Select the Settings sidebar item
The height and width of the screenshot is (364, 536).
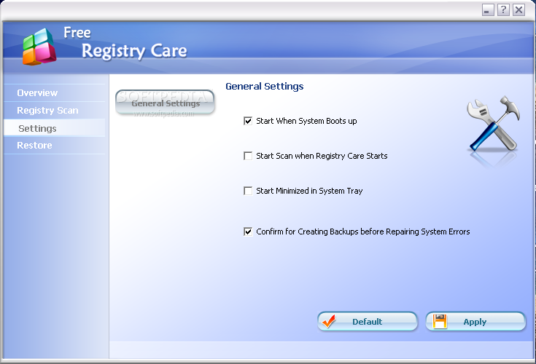(x=55, y=128)
